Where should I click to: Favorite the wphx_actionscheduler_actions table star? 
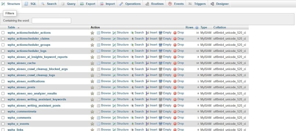click(92, 33)
